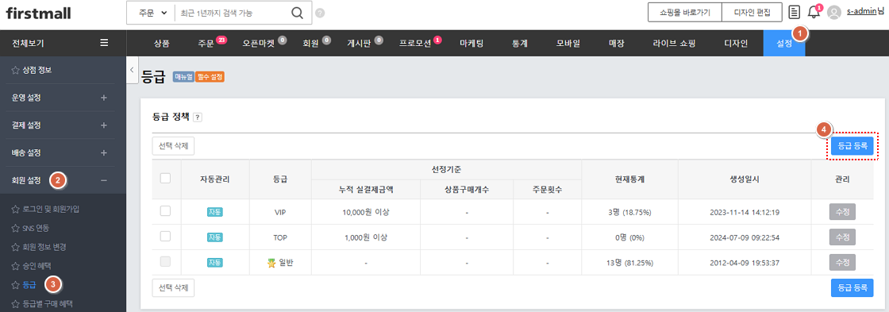This screenshot has height=312, width=889.
Task: Click the search magnifier icon
Action: tap(297, 13)
